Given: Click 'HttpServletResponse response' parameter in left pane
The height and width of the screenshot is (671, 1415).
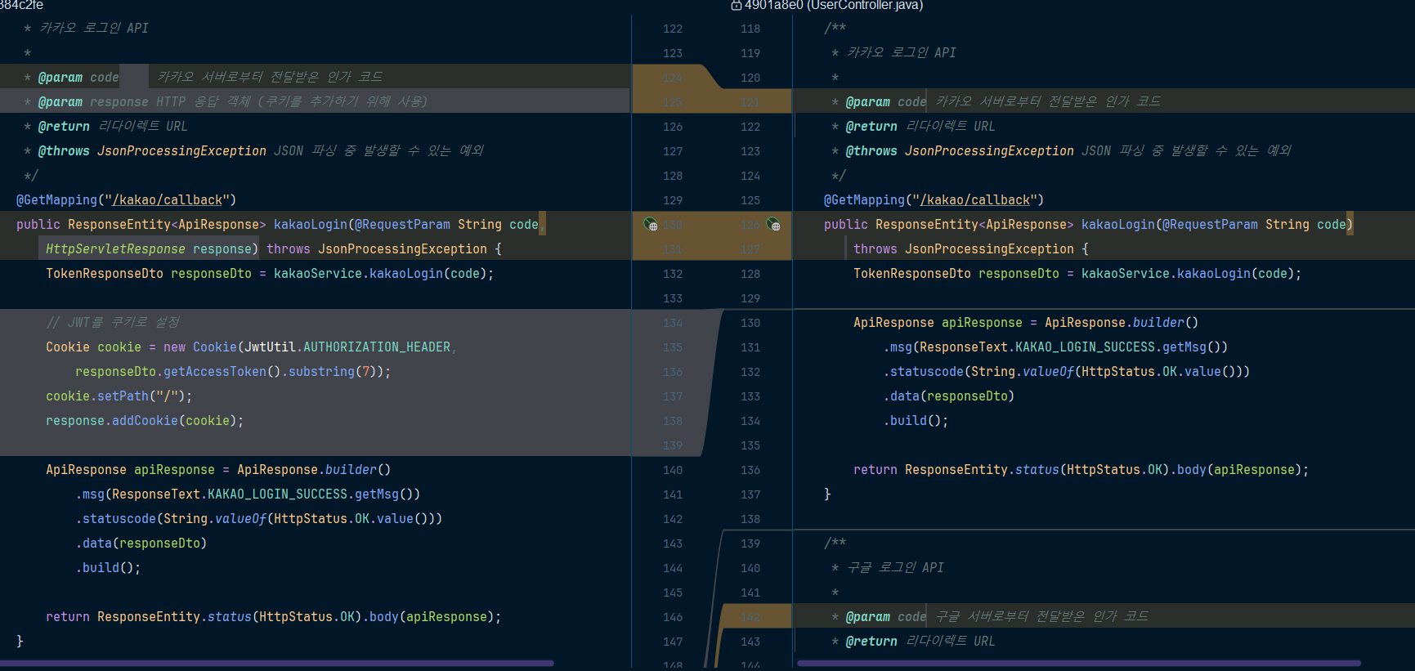Looking at the screenshot, I should (149, 249).
